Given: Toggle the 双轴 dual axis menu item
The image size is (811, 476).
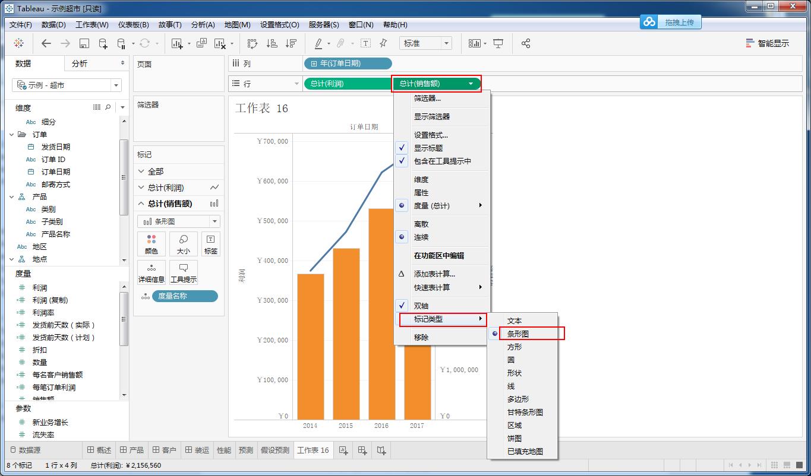Looking at the screenshot, I should [x=442, y=306].
